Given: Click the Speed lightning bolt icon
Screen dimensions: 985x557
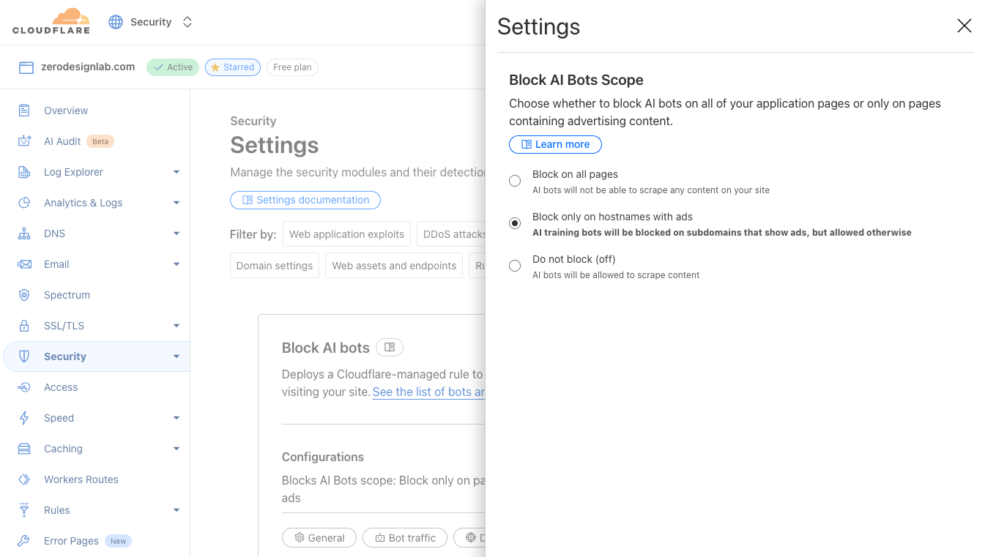Looking at the screenshot, I should coord(24,418).
